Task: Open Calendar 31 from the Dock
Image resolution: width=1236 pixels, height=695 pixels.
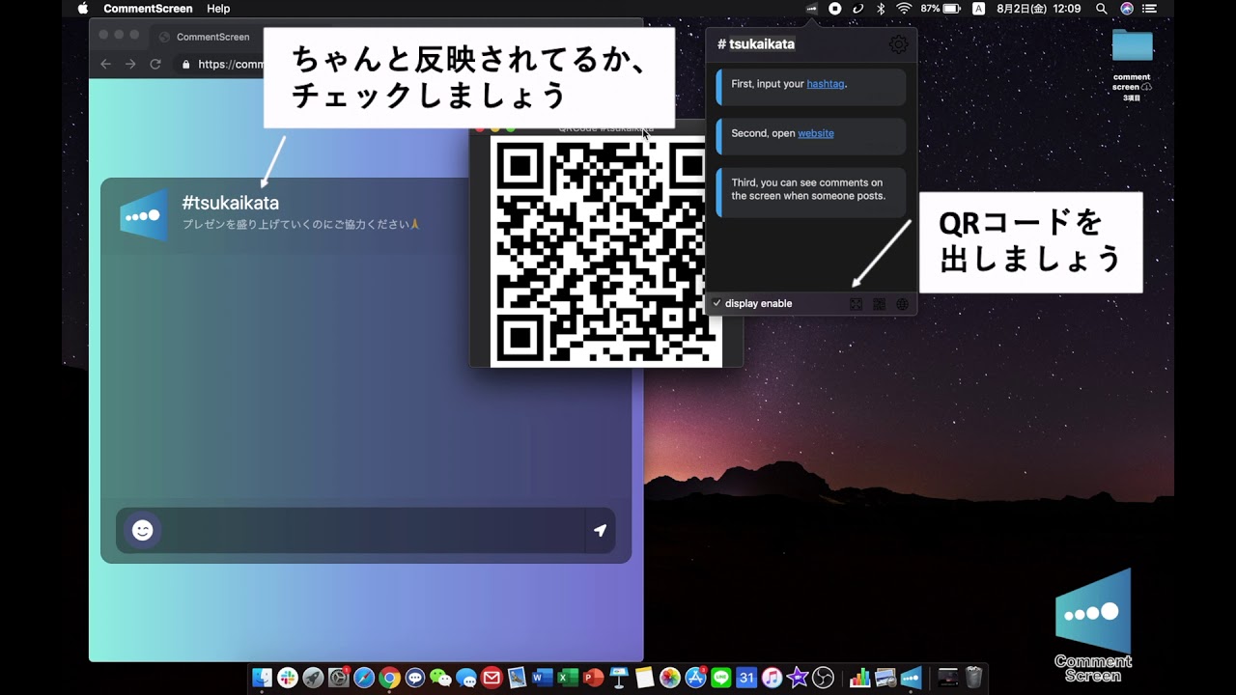Action: 746,678
